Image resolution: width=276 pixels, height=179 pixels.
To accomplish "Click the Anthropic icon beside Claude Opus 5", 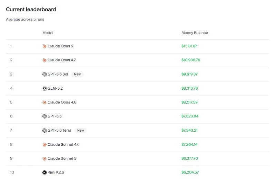I will (x=45, y=46).
